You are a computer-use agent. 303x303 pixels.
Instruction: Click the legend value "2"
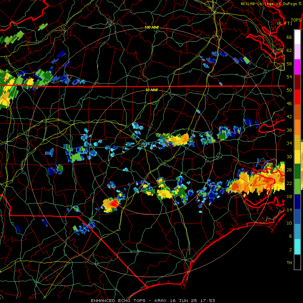[291, 249]
